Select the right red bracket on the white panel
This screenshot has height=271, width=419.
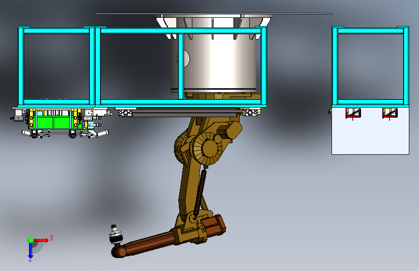(x=390, y=113)
